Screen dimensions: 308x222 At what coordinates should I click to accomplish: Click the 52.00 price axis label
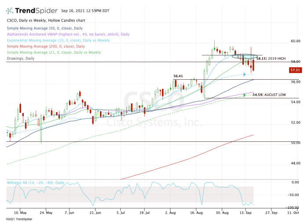coord(295,122)
